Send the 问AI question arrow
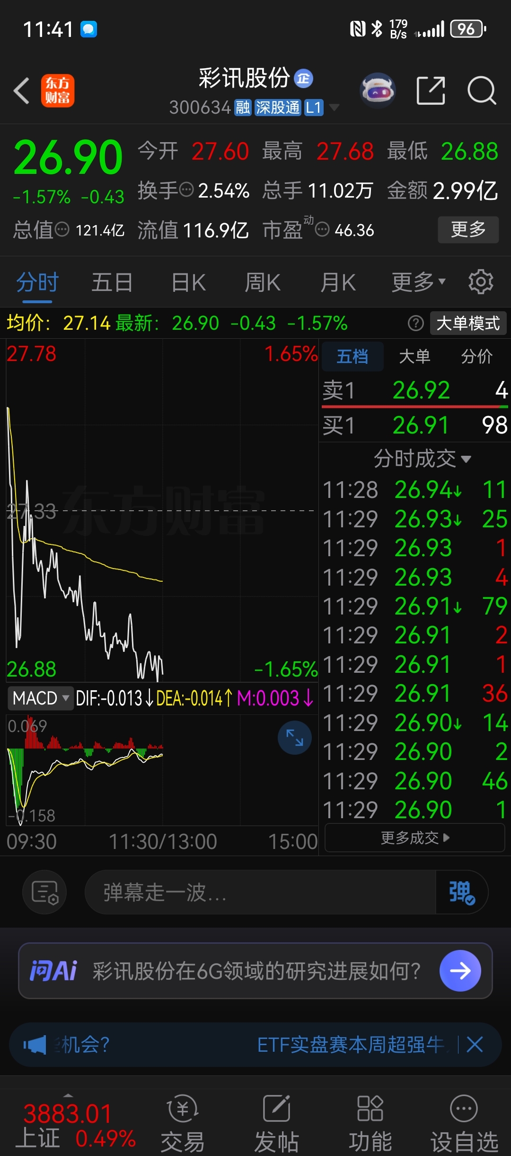This screenshot has height=1156, width=511. coord(460,971)
